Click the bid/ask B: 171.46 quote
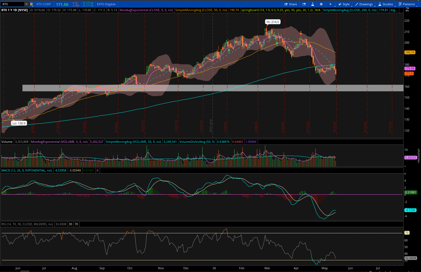Image resolution: width=421 pixels, height=272 pixels. (88, 3)
